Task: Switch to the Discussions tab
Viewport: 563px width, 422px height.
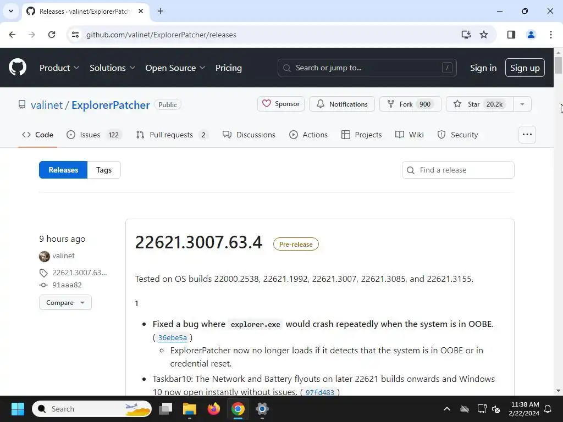Action: point(249,135)
